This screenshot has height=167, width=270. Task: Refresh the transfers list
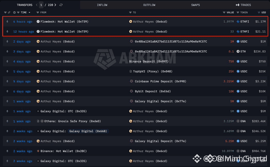pyautogui.click(x=61, y=5)
